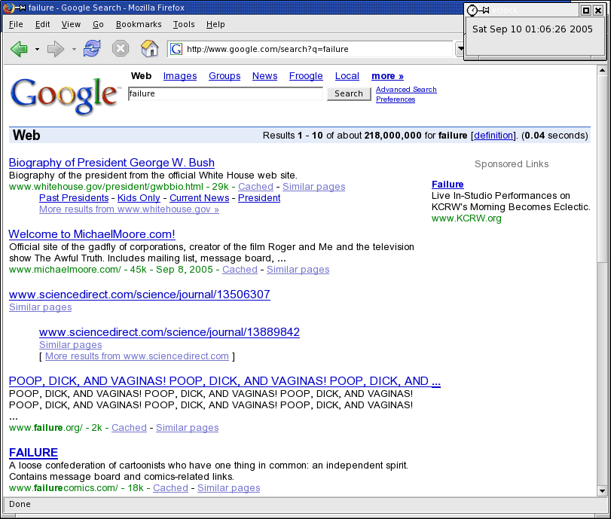The width and height of the screenshot is (611, 519).
Task: Switch to Images search
Action: pos(180,76)
